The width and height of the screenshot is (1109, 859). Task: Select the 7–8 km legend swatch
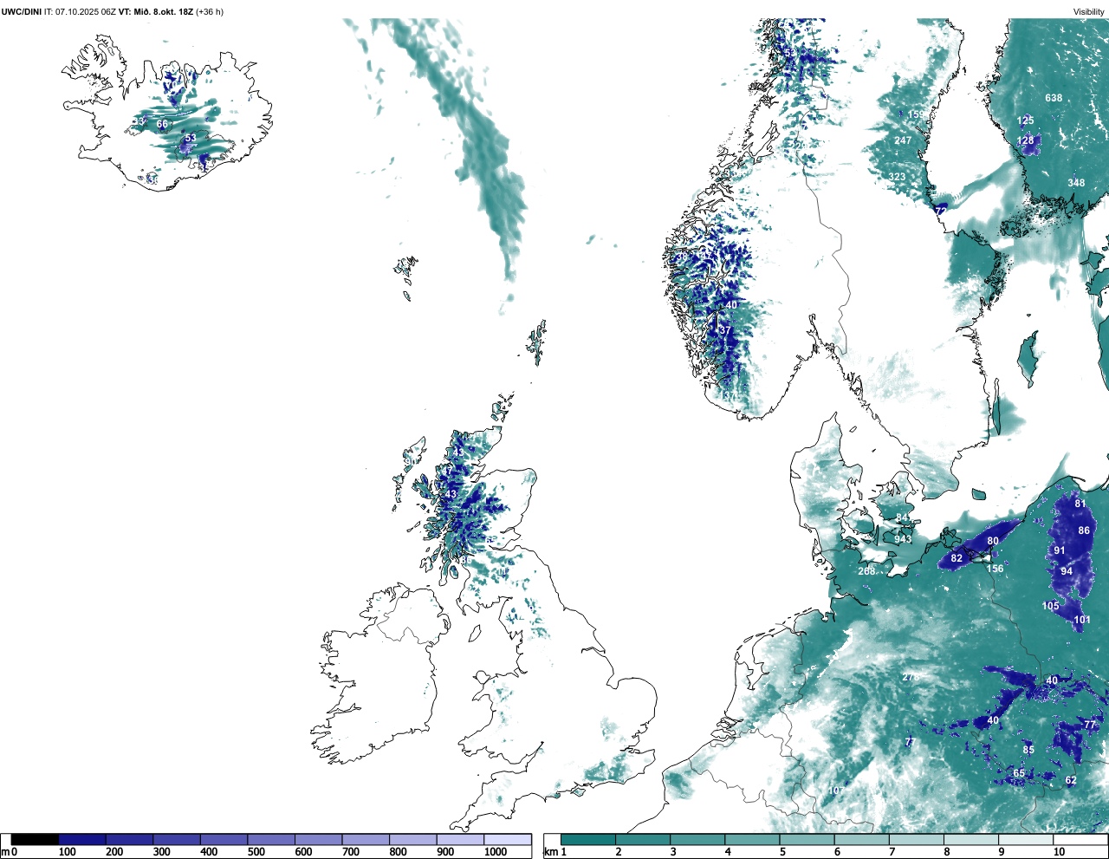click(918, 839)
